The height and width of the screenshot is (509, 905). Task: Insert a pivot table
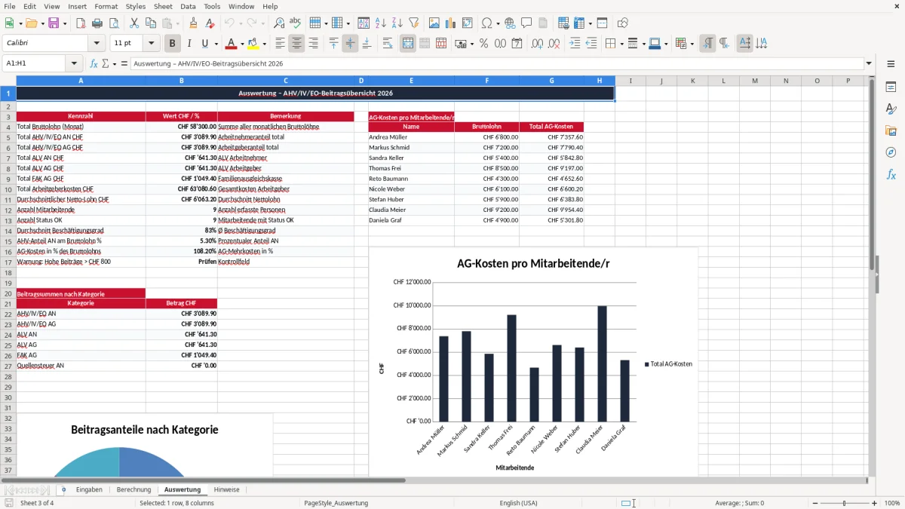point(468,23)
